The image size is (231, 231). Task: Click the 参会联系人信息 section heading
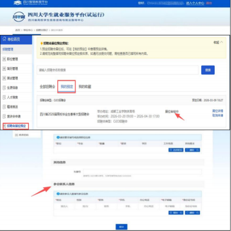(64, 184)
